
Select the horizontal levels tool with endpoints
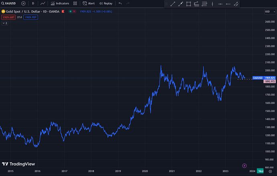coord(204,4)
